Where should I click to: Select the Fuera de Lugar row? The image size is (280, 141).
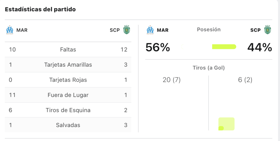[68, 95]
